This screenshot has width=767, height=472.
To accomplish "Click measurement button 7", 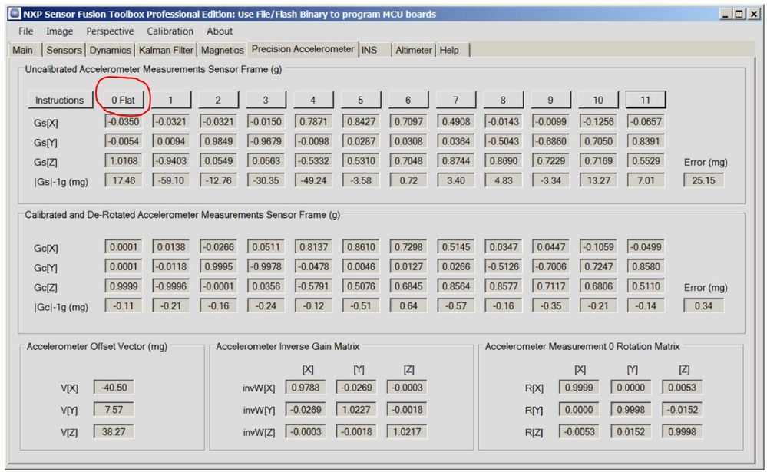I will pyautogui.click(x=455, y=100).
